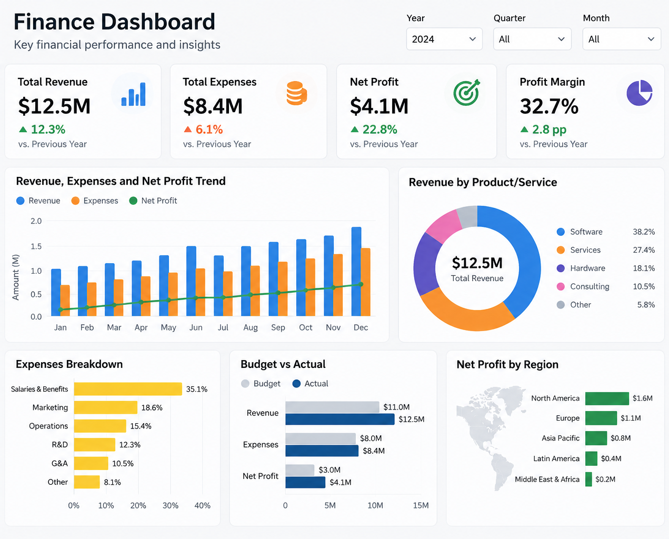This screenshot has width=669, height=539.
Task: Click the $8.4M Total Expenses value
Action: (213, 106)
